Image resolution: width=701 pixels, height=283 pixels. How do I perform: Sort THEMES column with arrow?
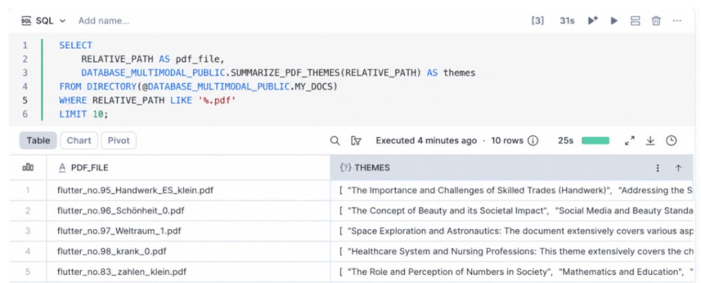[678, 168]
